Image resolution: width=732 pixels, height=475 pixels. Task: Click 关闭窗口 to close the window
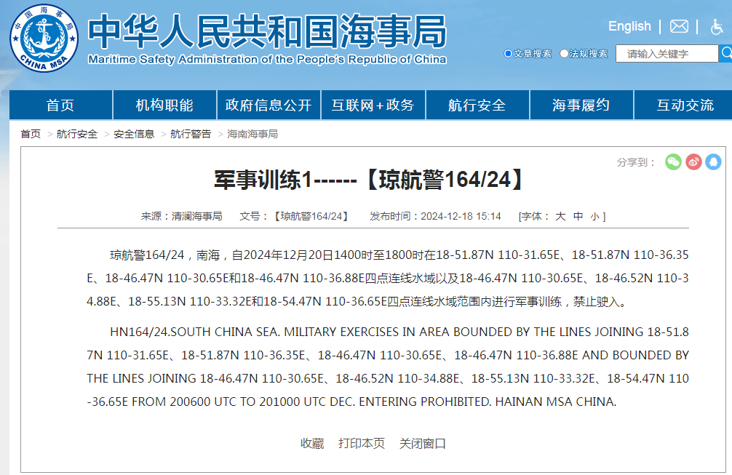(422, 443)
